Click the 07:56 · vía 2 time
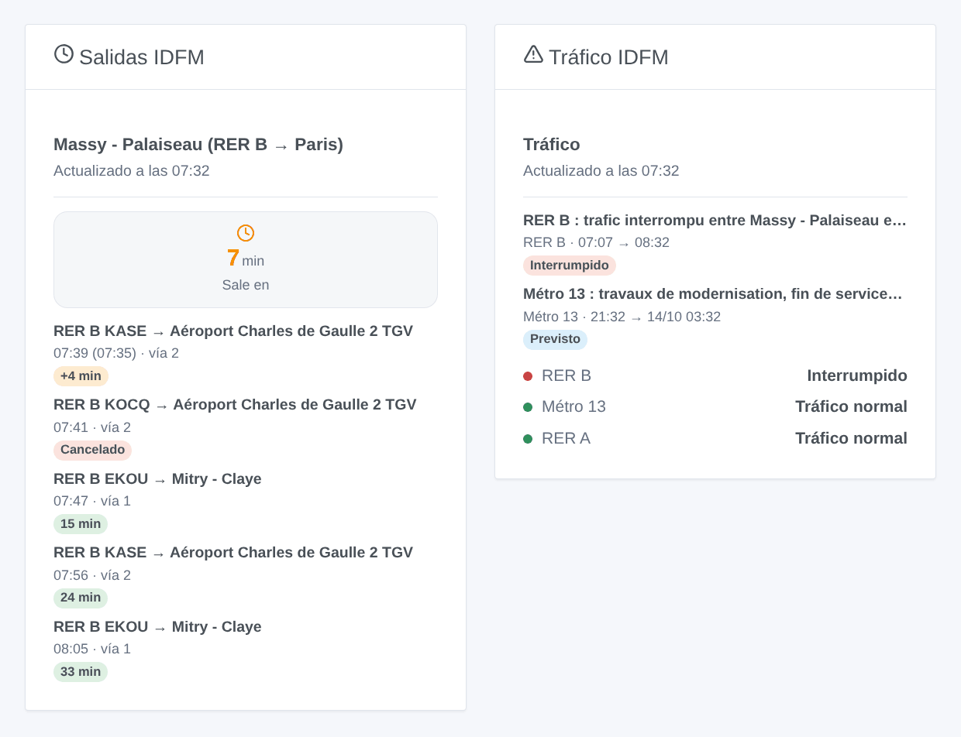Viewport: 961px width, 737px height. pyautogui.click(x=92, y=575)
